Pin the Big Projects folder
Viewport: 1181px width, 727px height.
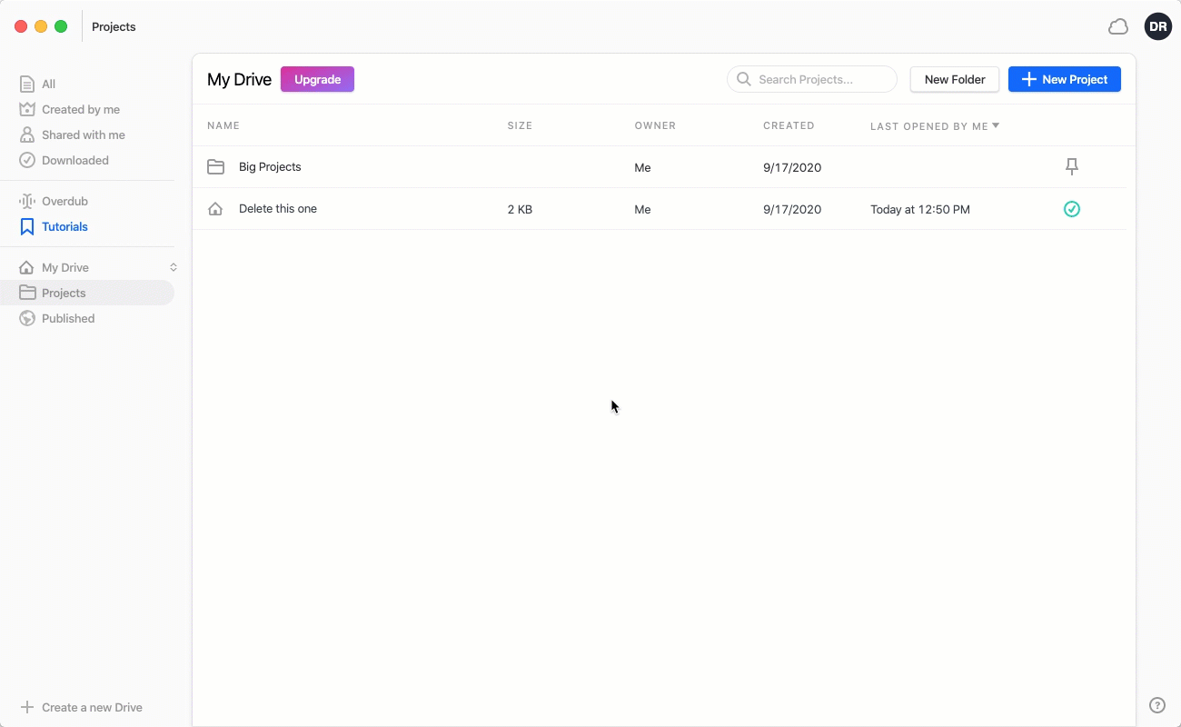(1072, 167)
